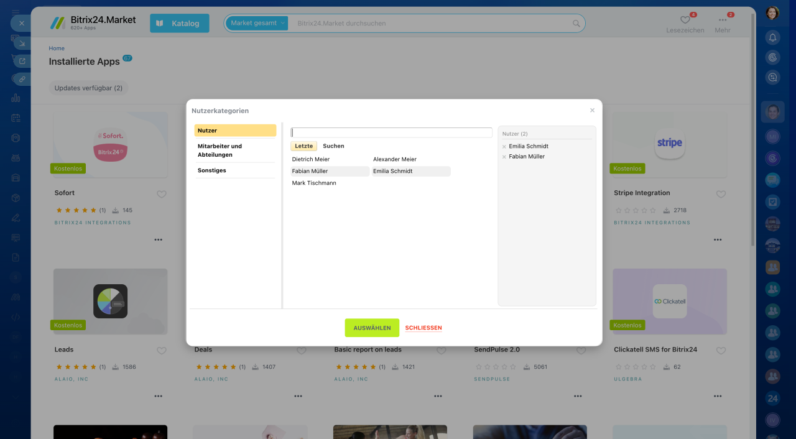Viewport: 796px width, 439px height.
Task: Open options menu for Basic report on leads
Action: pyautogui.click(x=438, y=396)
